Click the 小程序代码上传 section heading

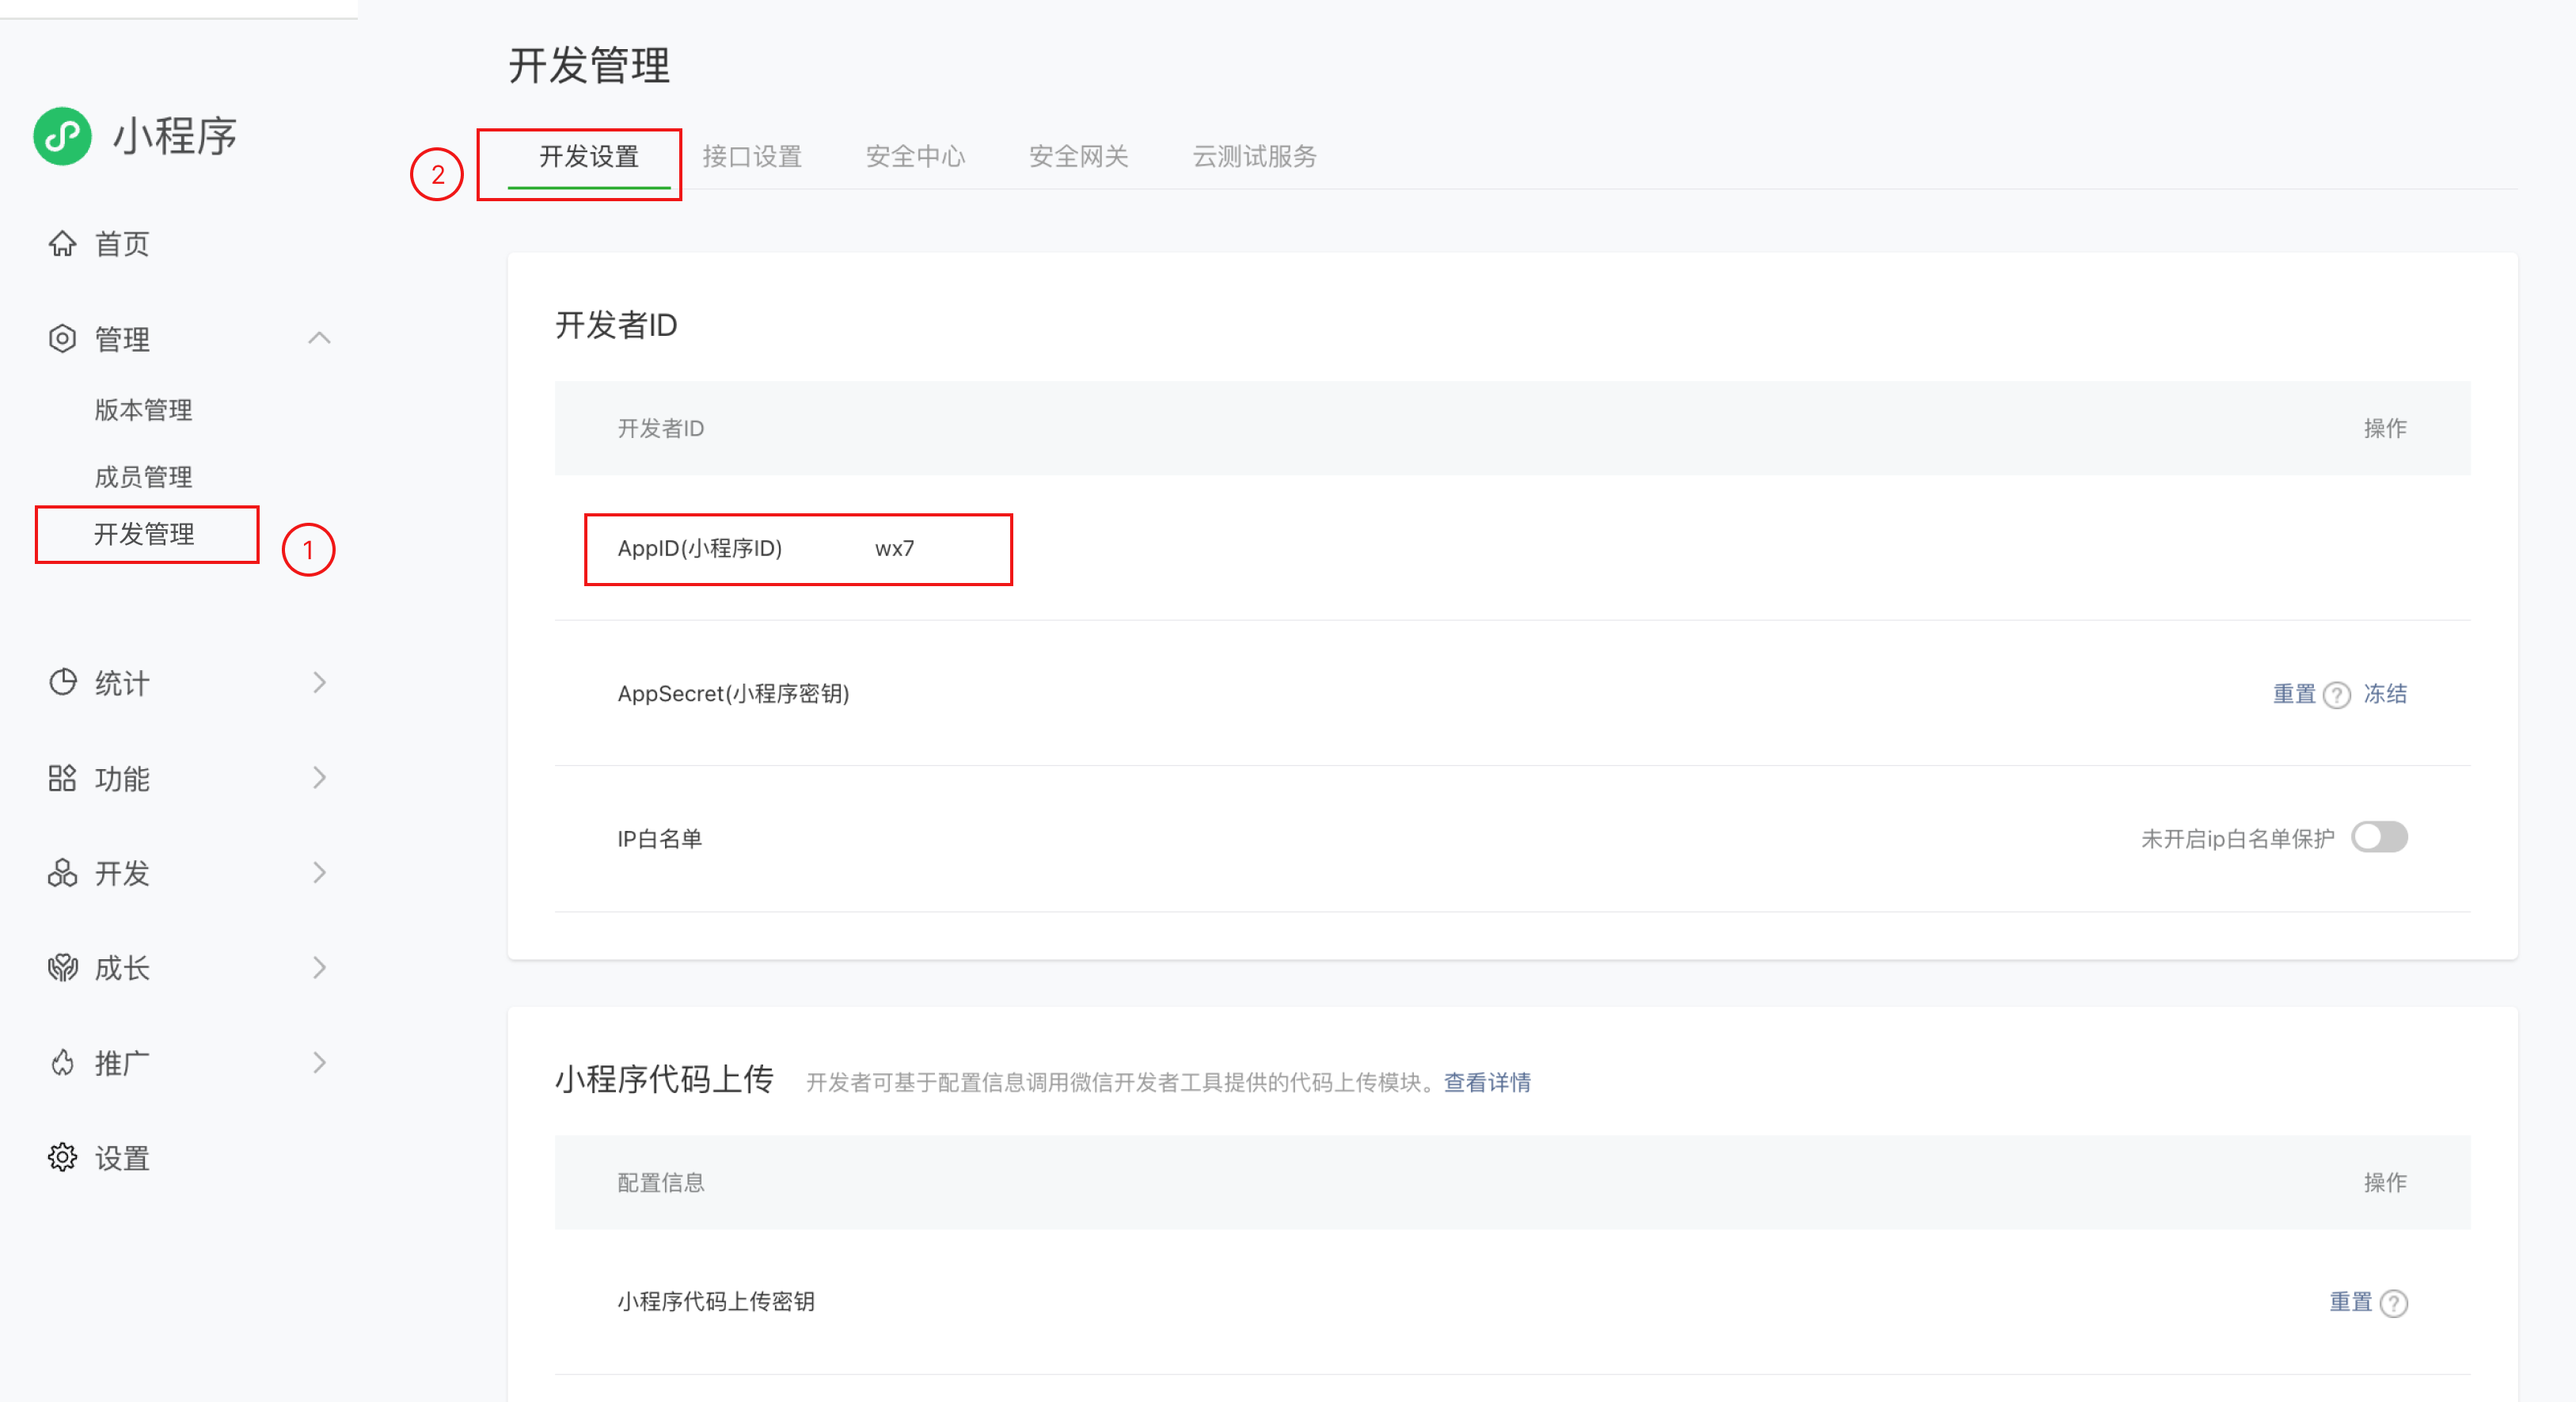pos(664,1080)
